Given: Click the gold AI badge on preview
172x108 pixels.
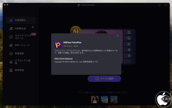Looking at the screenshot, I should [x=76, y=30].
